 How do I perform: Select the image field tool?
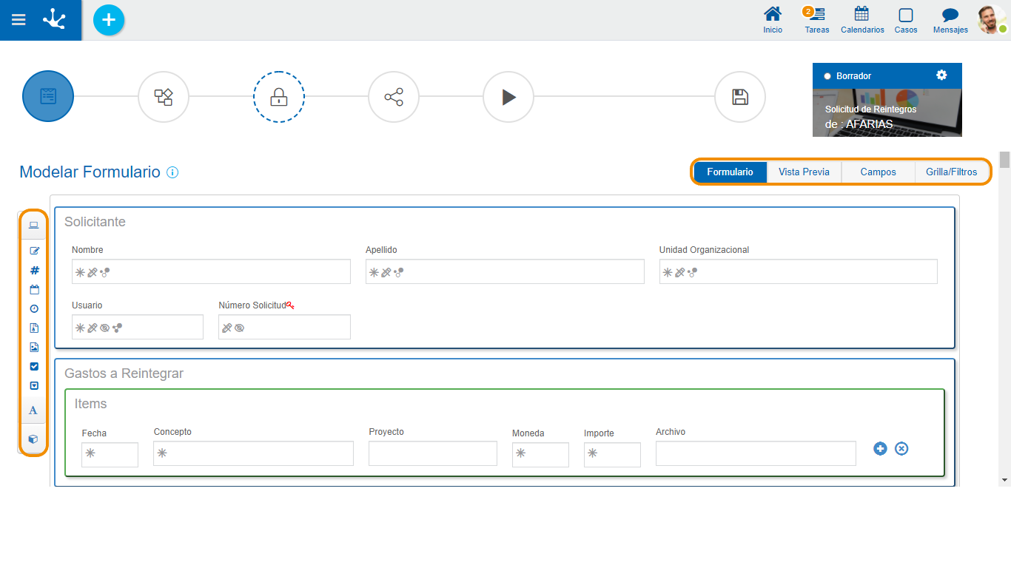(x=34, y=347)
